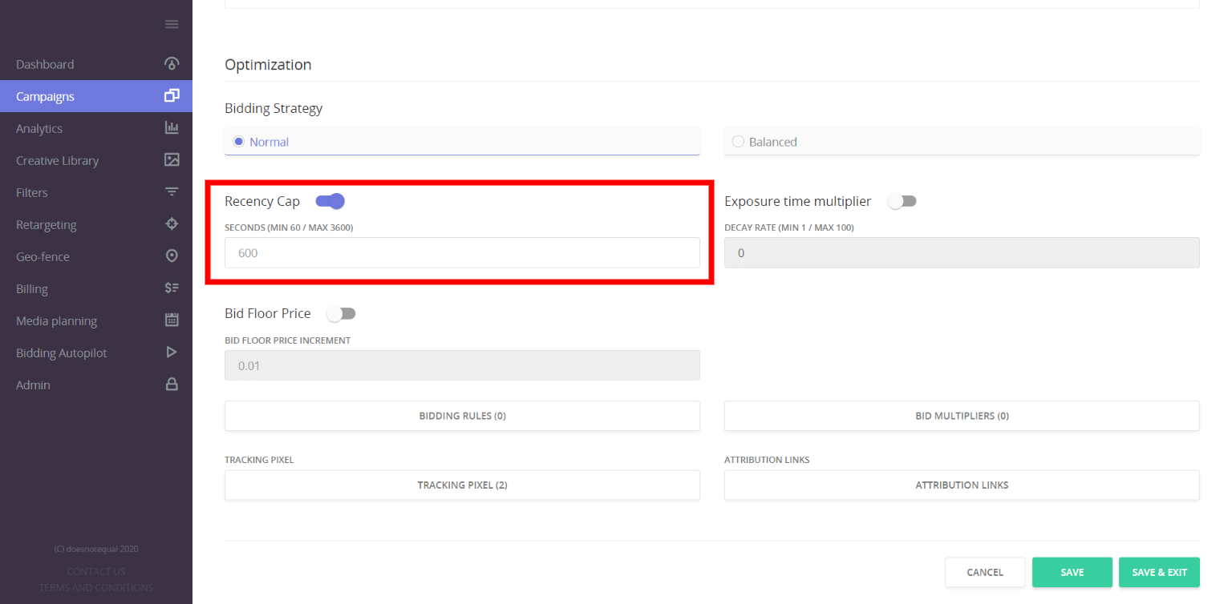Open the Media planning calendar icon
Screen dimensions: 1232x604
pyautogui.click(x=172, y=320)
